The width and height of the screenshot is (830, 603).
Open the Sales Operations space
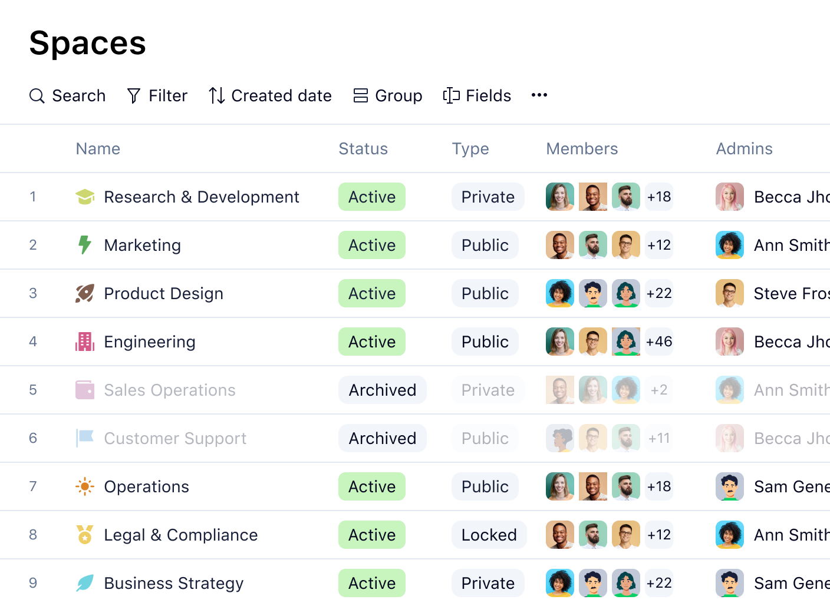point(170,390)
